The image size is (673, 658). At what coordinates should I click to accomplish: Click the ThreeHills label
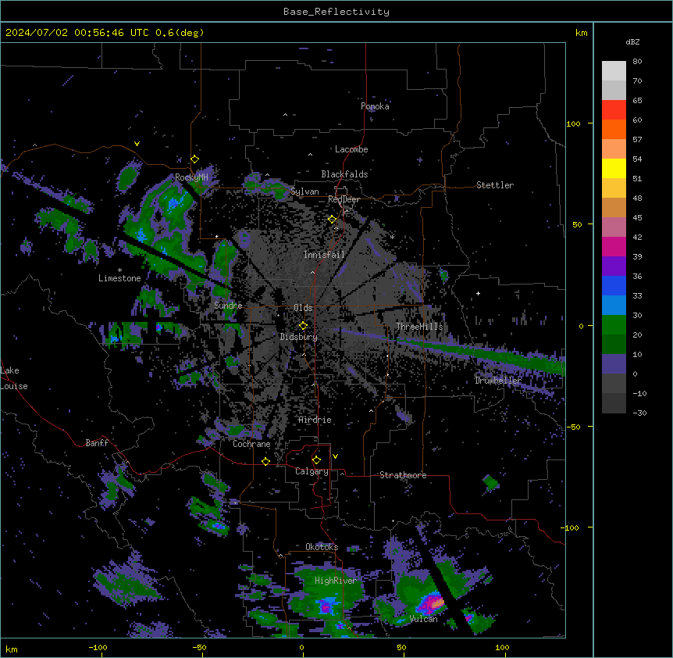pyautogui.click(x=419, y=327)
